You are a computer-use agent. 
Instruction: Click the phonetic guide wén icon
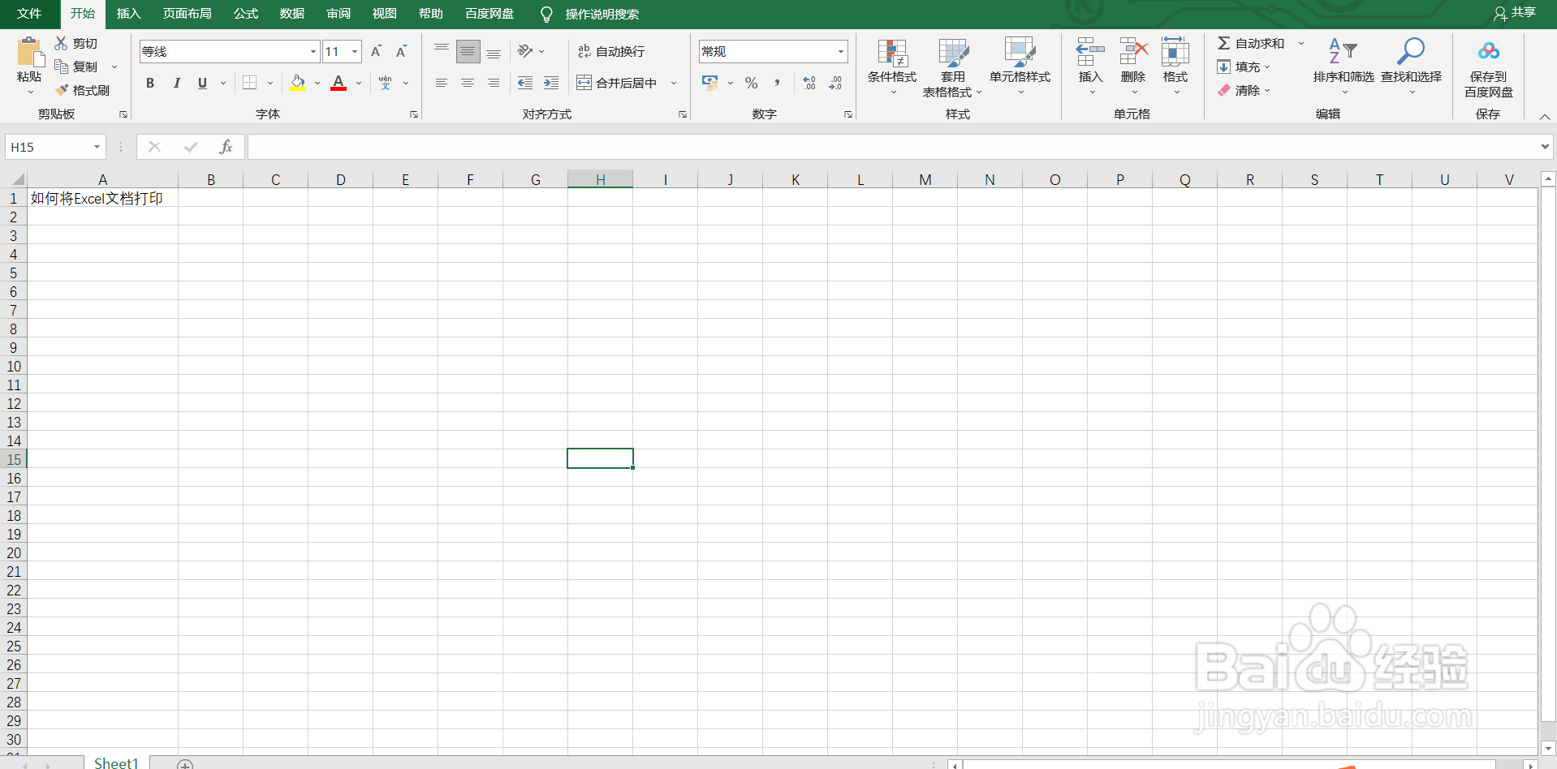pos(385,83)
